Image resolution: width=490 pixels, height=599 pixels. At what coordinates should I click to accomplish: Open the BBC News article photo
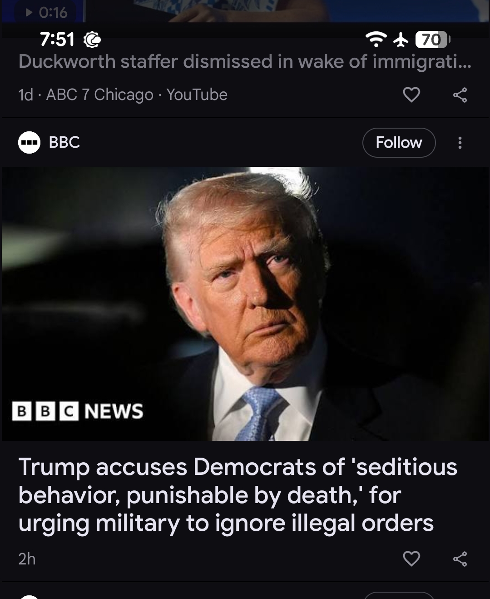[245, 304]
